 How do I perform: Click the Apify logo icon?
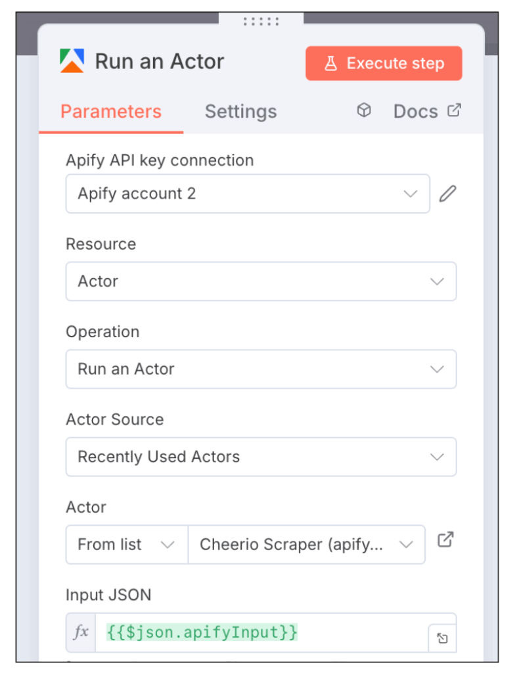72,61
